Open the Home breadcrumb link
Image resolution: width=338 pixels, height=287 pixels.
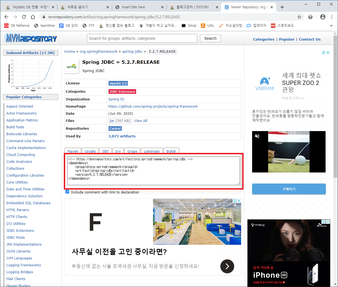[x=70, y=51]
